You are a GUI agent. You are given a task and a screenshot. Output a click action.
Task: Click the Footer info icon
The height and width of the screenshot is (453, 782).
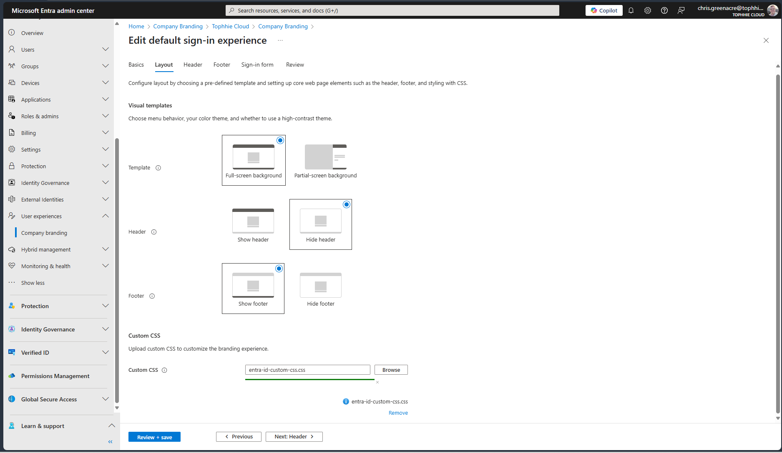coord(152,296)
